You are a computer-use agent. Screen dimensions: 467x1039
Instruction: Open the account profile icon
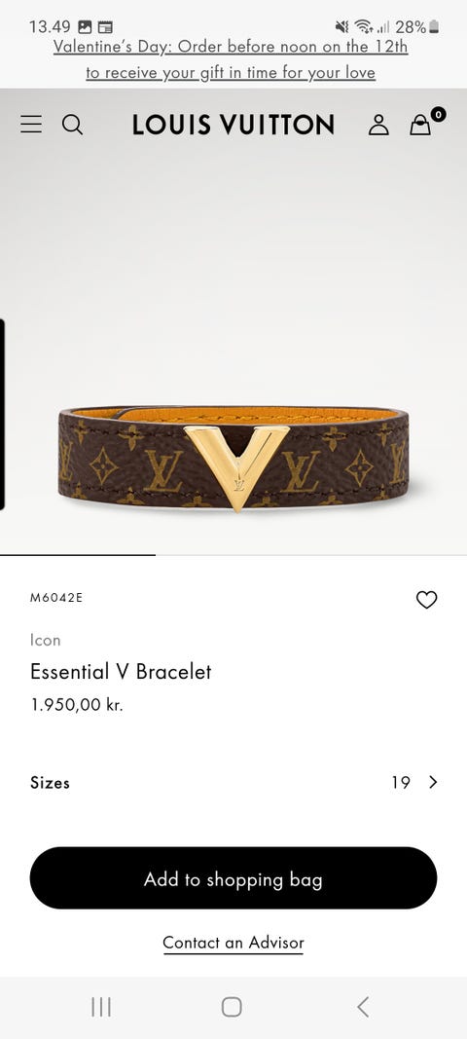point(378,125)
